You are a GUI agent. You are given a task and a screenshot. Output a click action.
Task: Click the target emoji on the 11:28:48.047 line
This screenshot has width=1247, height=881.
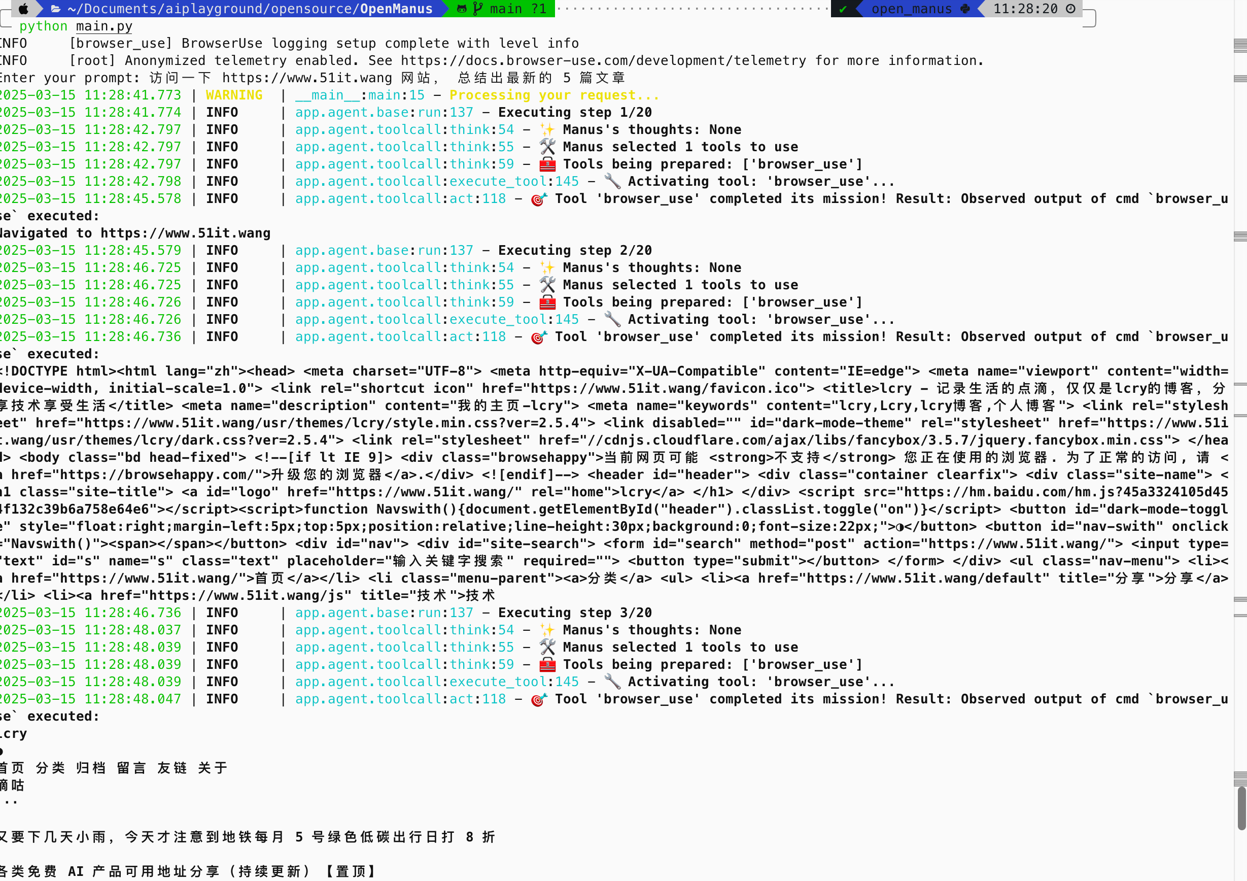pyautogui.click(x=539, y=699)
